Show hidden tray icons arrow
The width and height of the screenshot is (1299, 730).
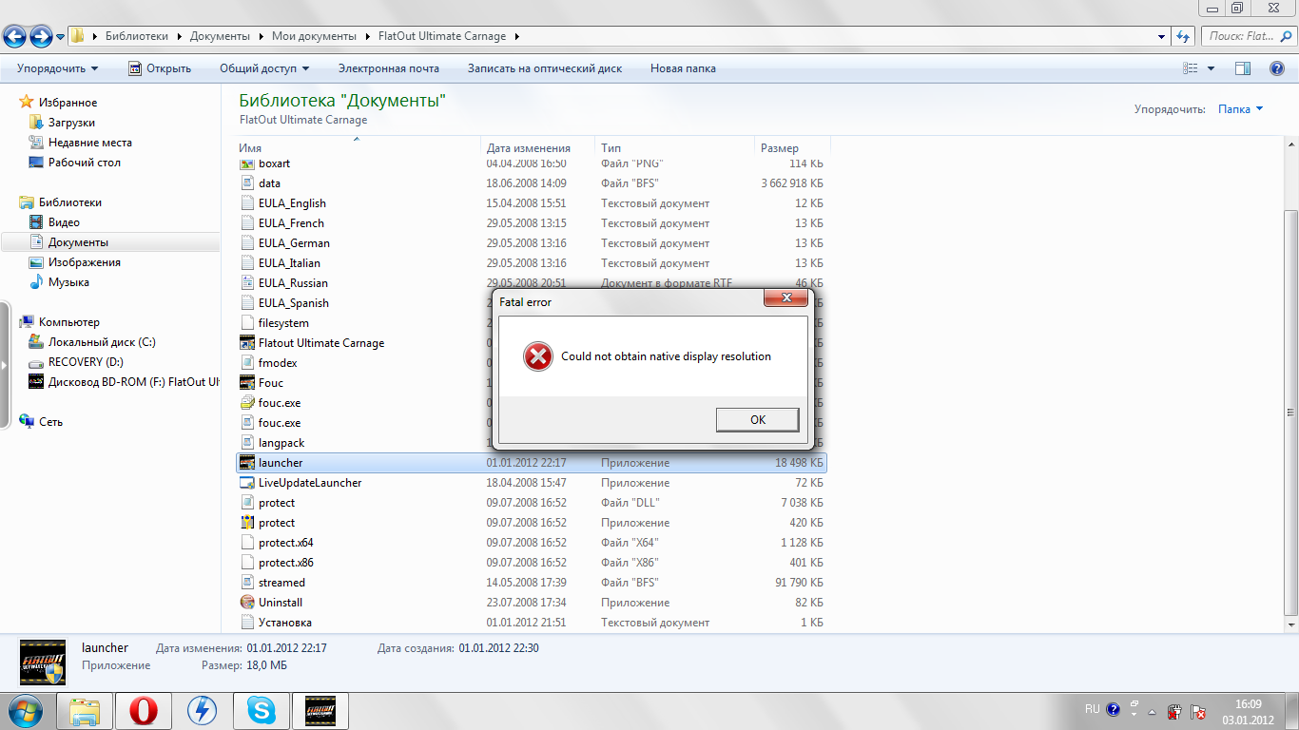click(x=1153, y=712)
